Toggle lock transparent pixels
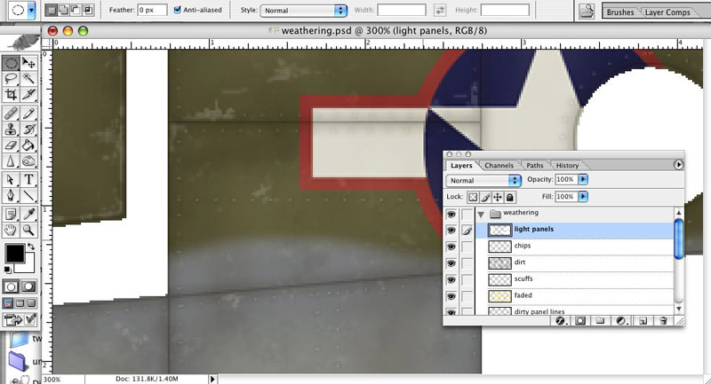The width and height of the screenshot is (711, 384). (x=473, y=197)
